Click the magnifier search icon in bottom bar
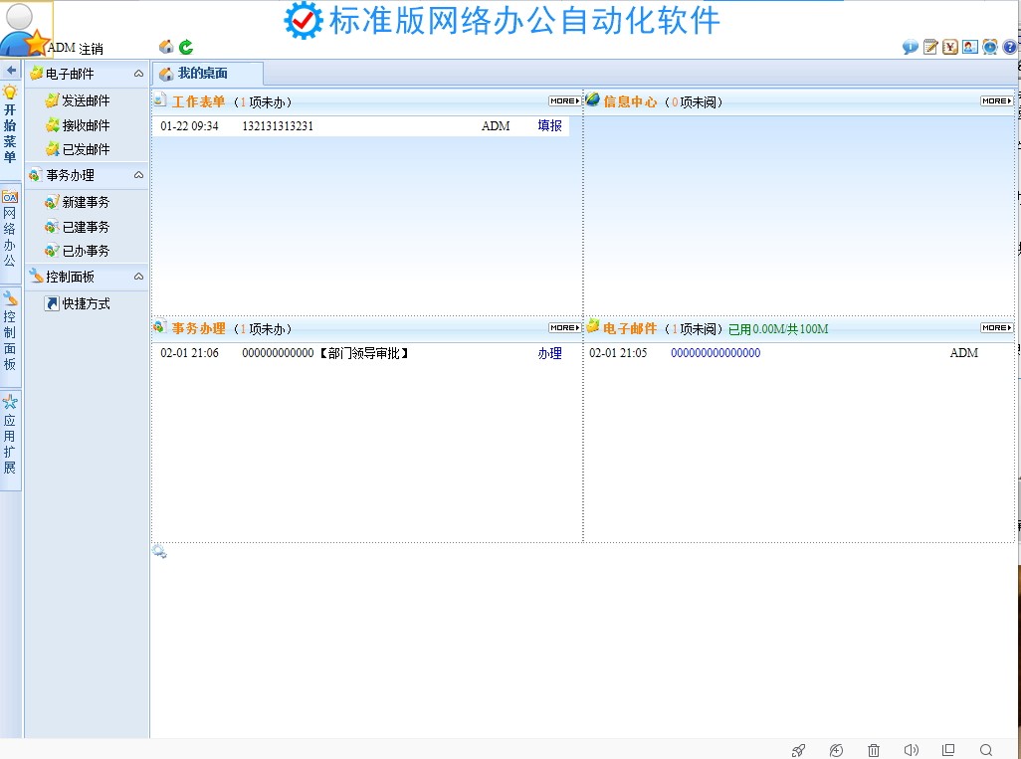 986,750
